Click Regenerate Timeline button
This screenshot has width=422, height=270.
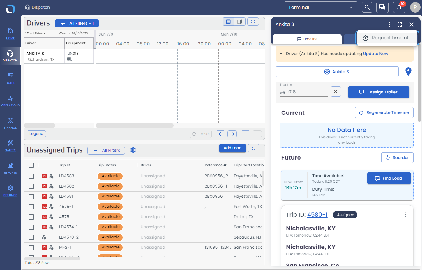point(384,112)
